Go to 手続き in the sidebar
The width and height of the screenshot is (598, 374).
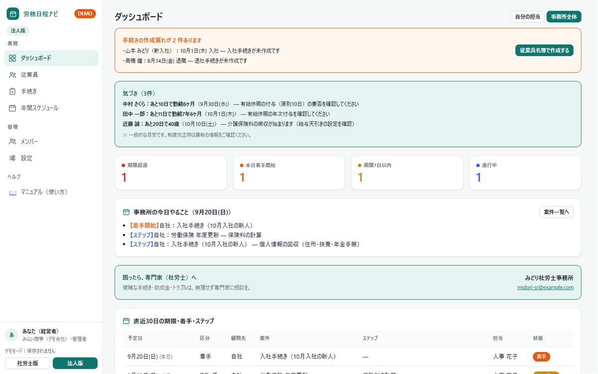point(51,91)
